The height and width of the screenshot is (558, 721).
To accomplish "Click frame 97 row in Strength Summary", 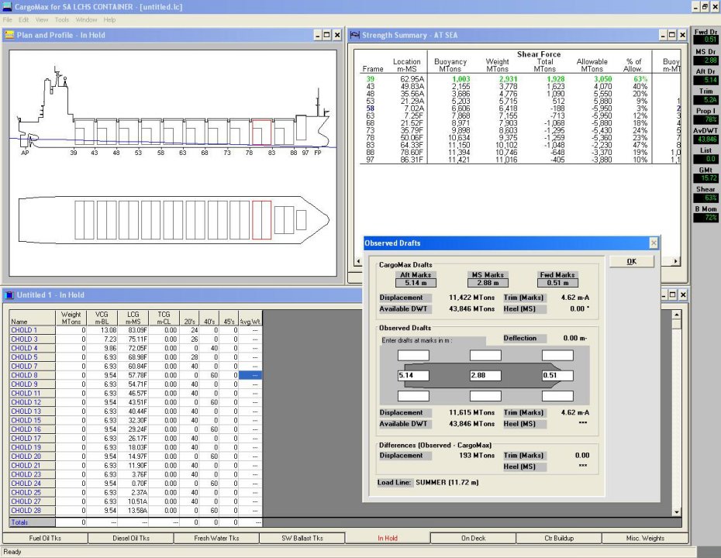I will click(x=519, y=160).
